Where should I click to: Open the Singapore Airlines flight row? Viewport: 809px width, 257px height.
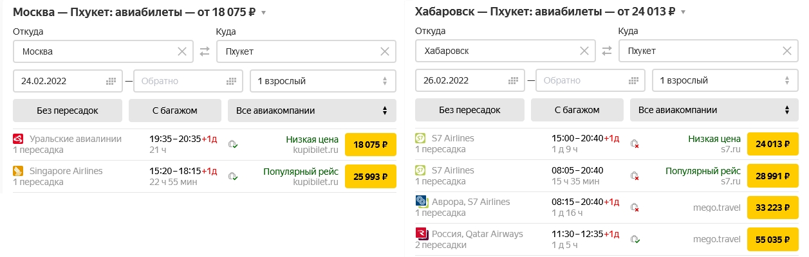tap(205, 176)
